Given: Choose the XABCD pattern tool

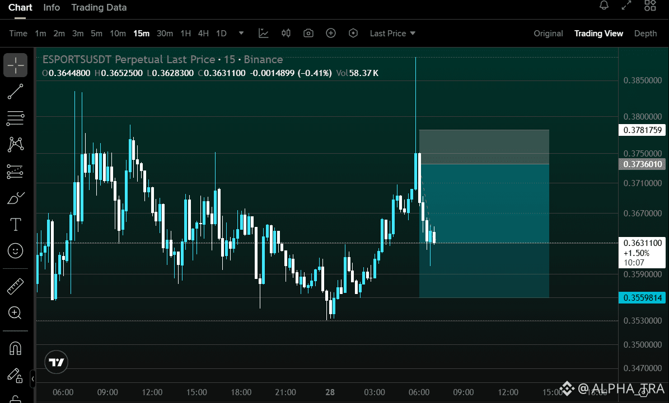Looking at the screenshot, I should click(15, 144).
